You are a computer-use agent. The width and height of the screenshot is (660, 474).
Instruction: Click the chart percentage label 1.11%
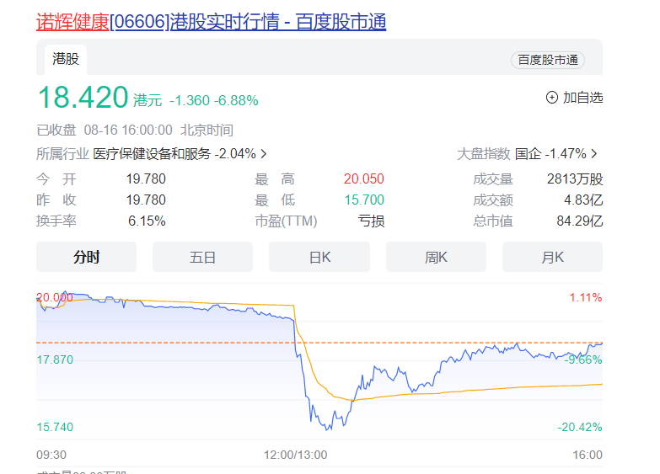click(x=586, y=298)
